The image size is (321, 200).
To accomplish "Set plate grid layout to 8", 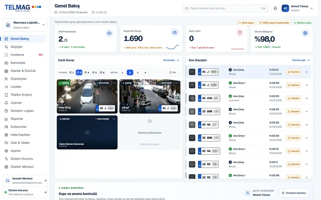I will pyautogui.click(x=102, y=72).
